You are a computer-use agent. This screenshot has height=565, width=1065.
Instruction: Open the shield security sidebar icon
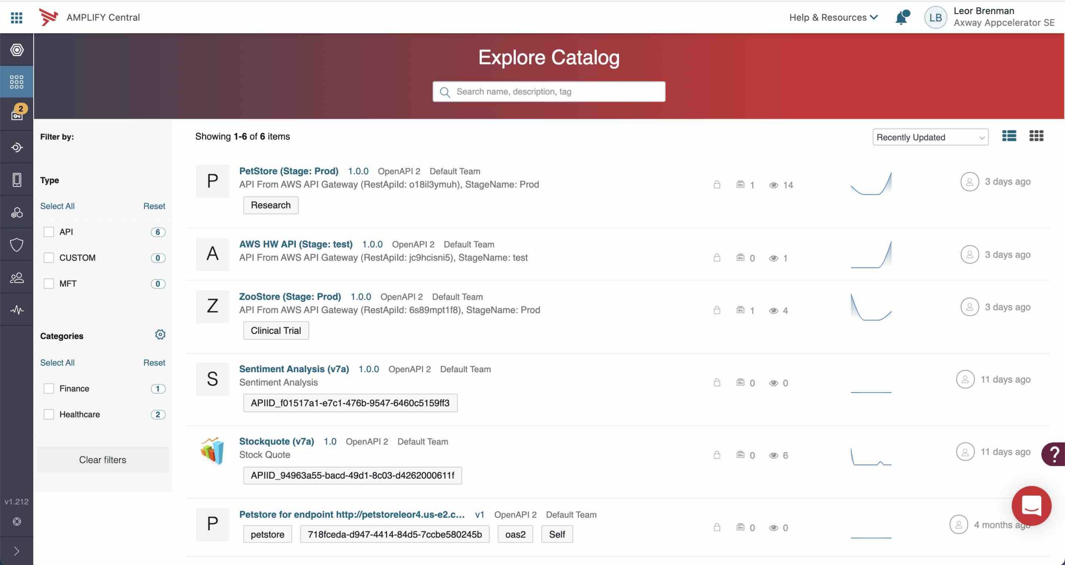17,245
